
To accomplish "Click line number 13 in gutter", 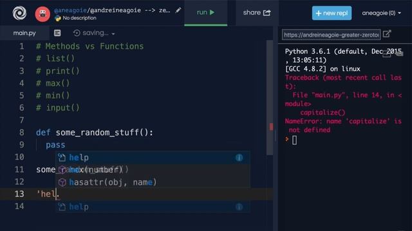I will coord(19,194).
